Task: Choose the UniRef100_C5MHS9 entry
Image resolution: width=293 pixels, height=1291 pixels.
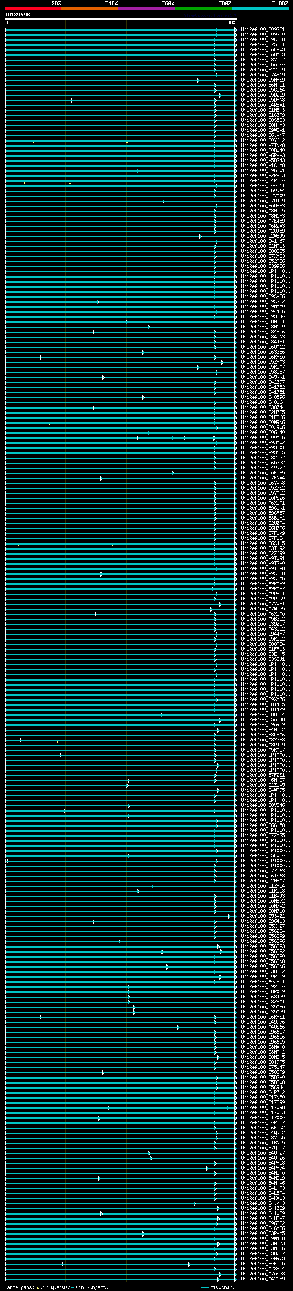Action: coord(263,80)
